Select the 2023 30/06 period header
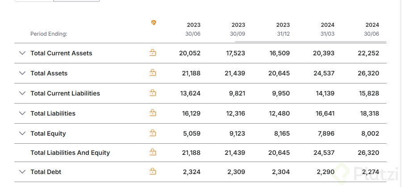402x187 pixels. (x=193, y=29)
